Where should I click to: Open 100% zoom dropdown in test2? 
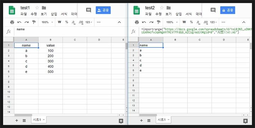click(172, 22)
